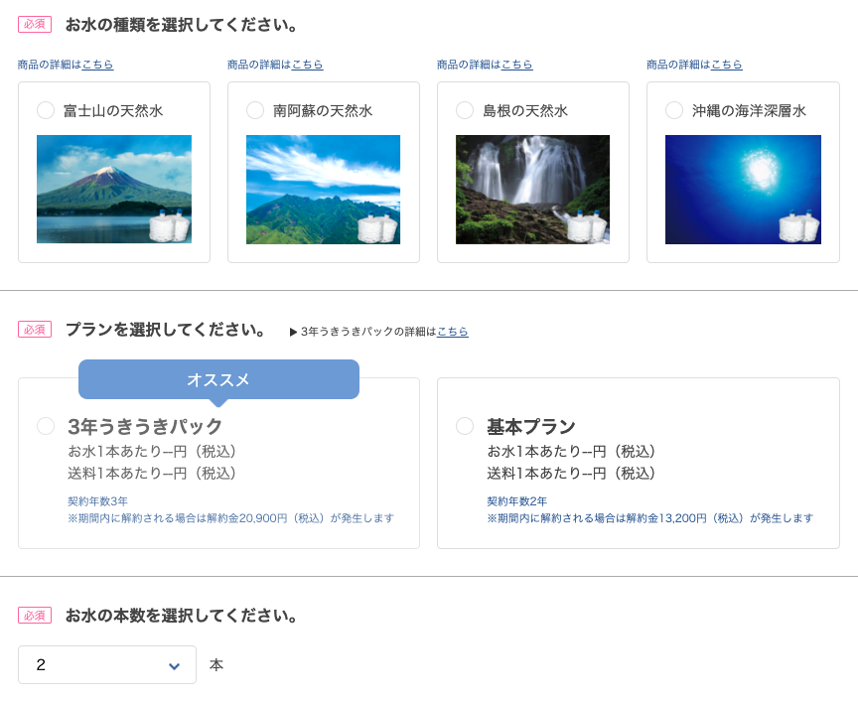Click the 契約年数3年 text
Image resolution: width=858 pixels, height=703 pixels.
(98, 501)
